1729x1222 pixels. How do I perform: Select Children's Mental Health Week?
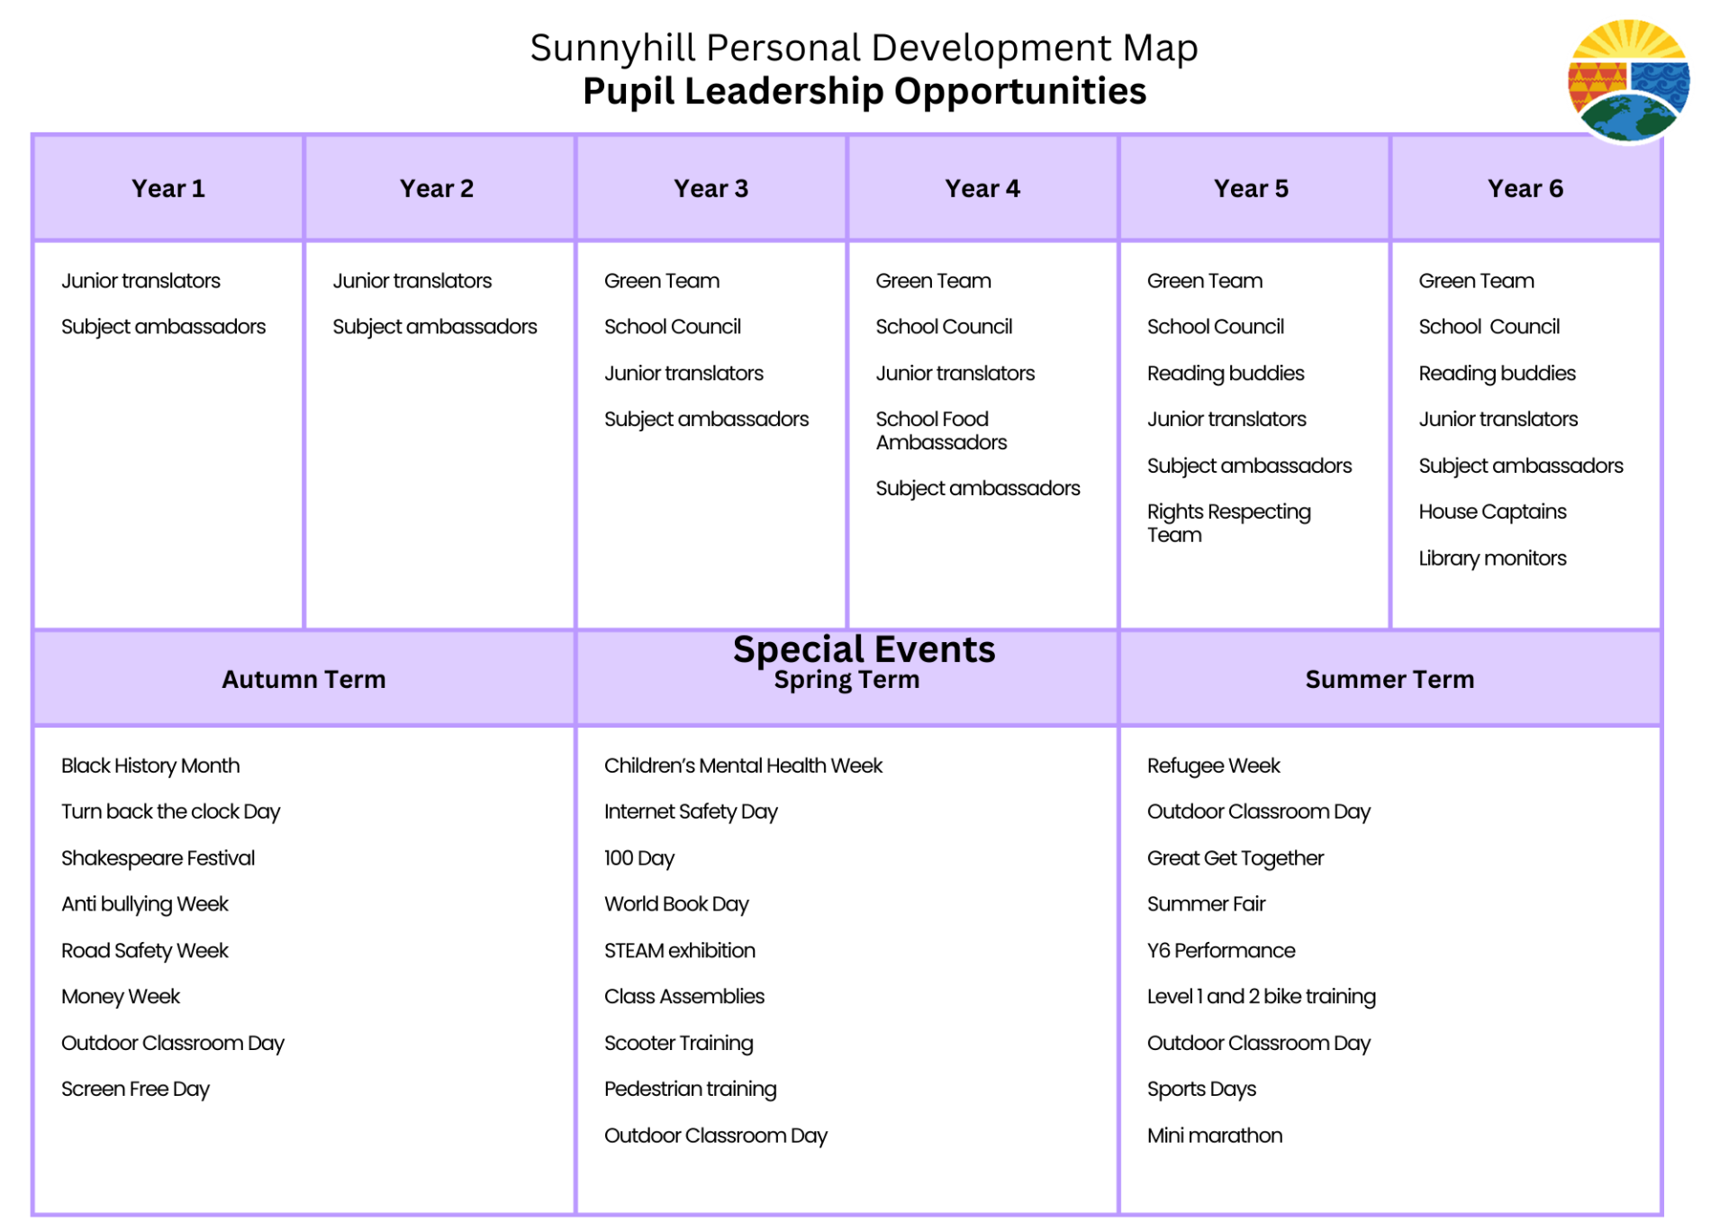click(x=743, y=765)
